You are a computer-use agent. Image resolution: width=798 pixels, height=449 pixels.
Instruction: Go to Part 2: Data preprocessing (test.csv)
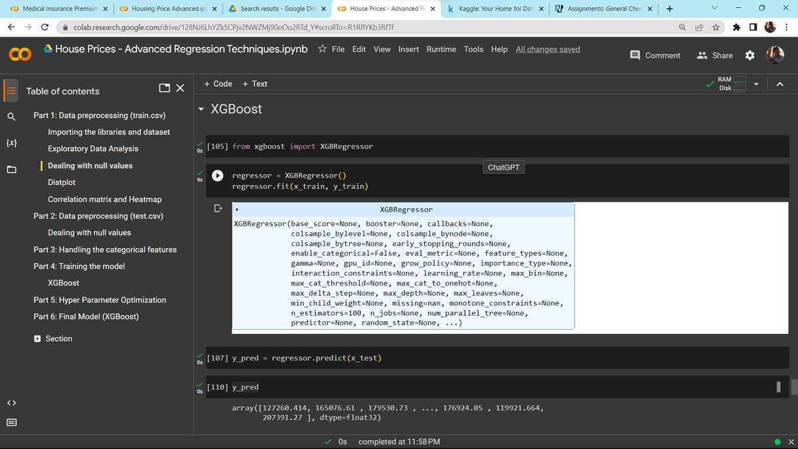click(98, 216)
